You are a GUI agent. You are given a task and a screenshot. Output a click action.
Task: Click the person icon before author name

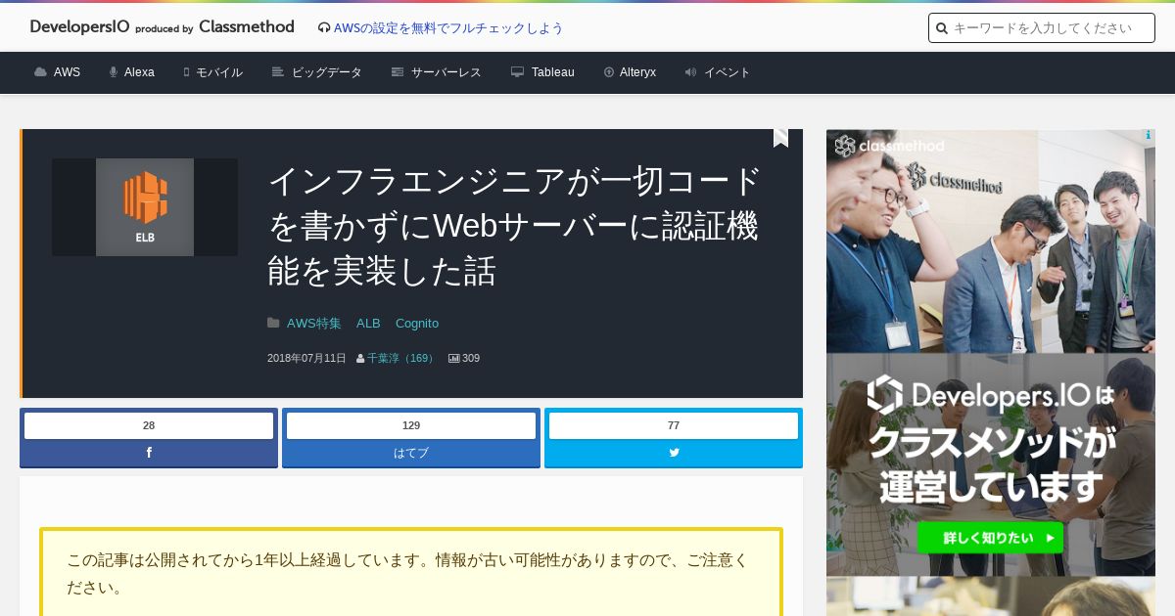tap(360, 359)
